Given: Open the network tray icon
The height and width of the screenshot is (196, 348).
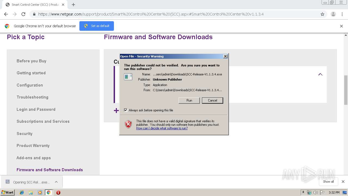Looking at the screenshot, I should (x=309, y=192).
